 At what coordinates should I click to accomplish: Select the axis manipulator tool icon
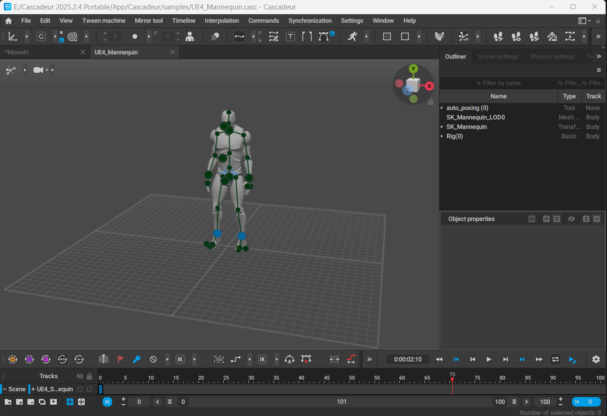click(x=13, y=36)
